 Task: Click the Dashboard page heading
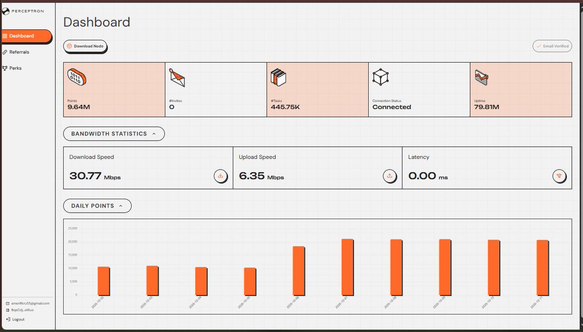pos(97,22)
